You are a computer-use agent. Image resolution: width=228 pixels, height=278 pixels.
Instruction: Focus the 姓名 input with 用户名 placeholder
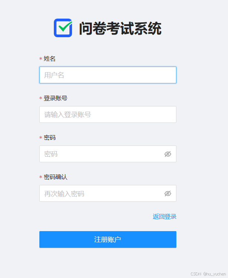pyautogui.click(x=108, y=75)
